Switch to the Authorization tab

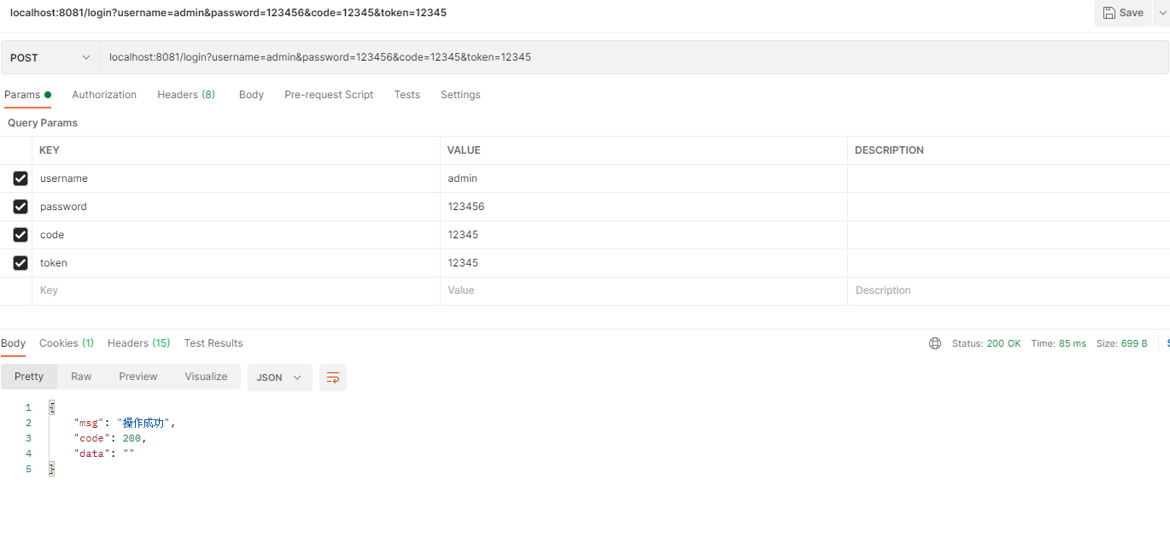[104, 95]
